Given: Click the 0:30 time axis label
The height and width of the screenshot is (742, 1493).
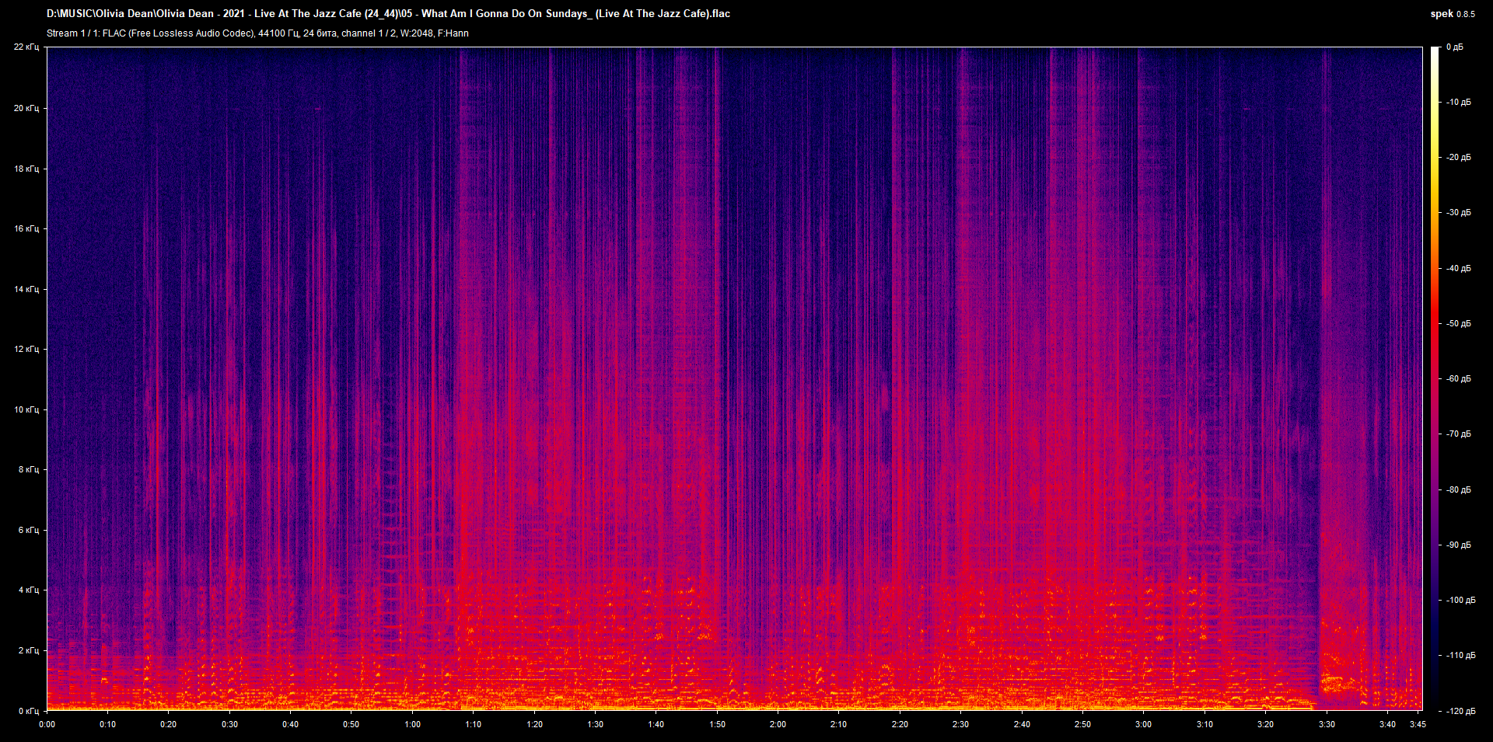Looking at the screenshot, I should [x=229, y=724].
